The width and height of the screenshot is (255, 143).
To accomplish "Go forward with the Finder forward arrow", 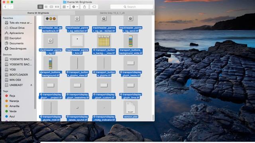I will pyautogui.click(x=11, y=7).
